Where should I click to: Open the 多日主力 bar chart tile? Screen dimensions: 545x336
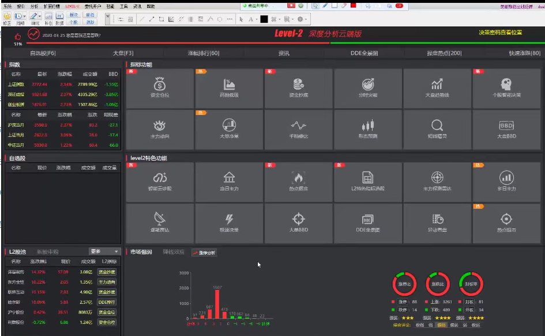click(x=506, y=182)
